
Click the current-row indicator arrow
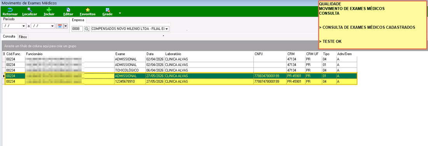(3, 76)
